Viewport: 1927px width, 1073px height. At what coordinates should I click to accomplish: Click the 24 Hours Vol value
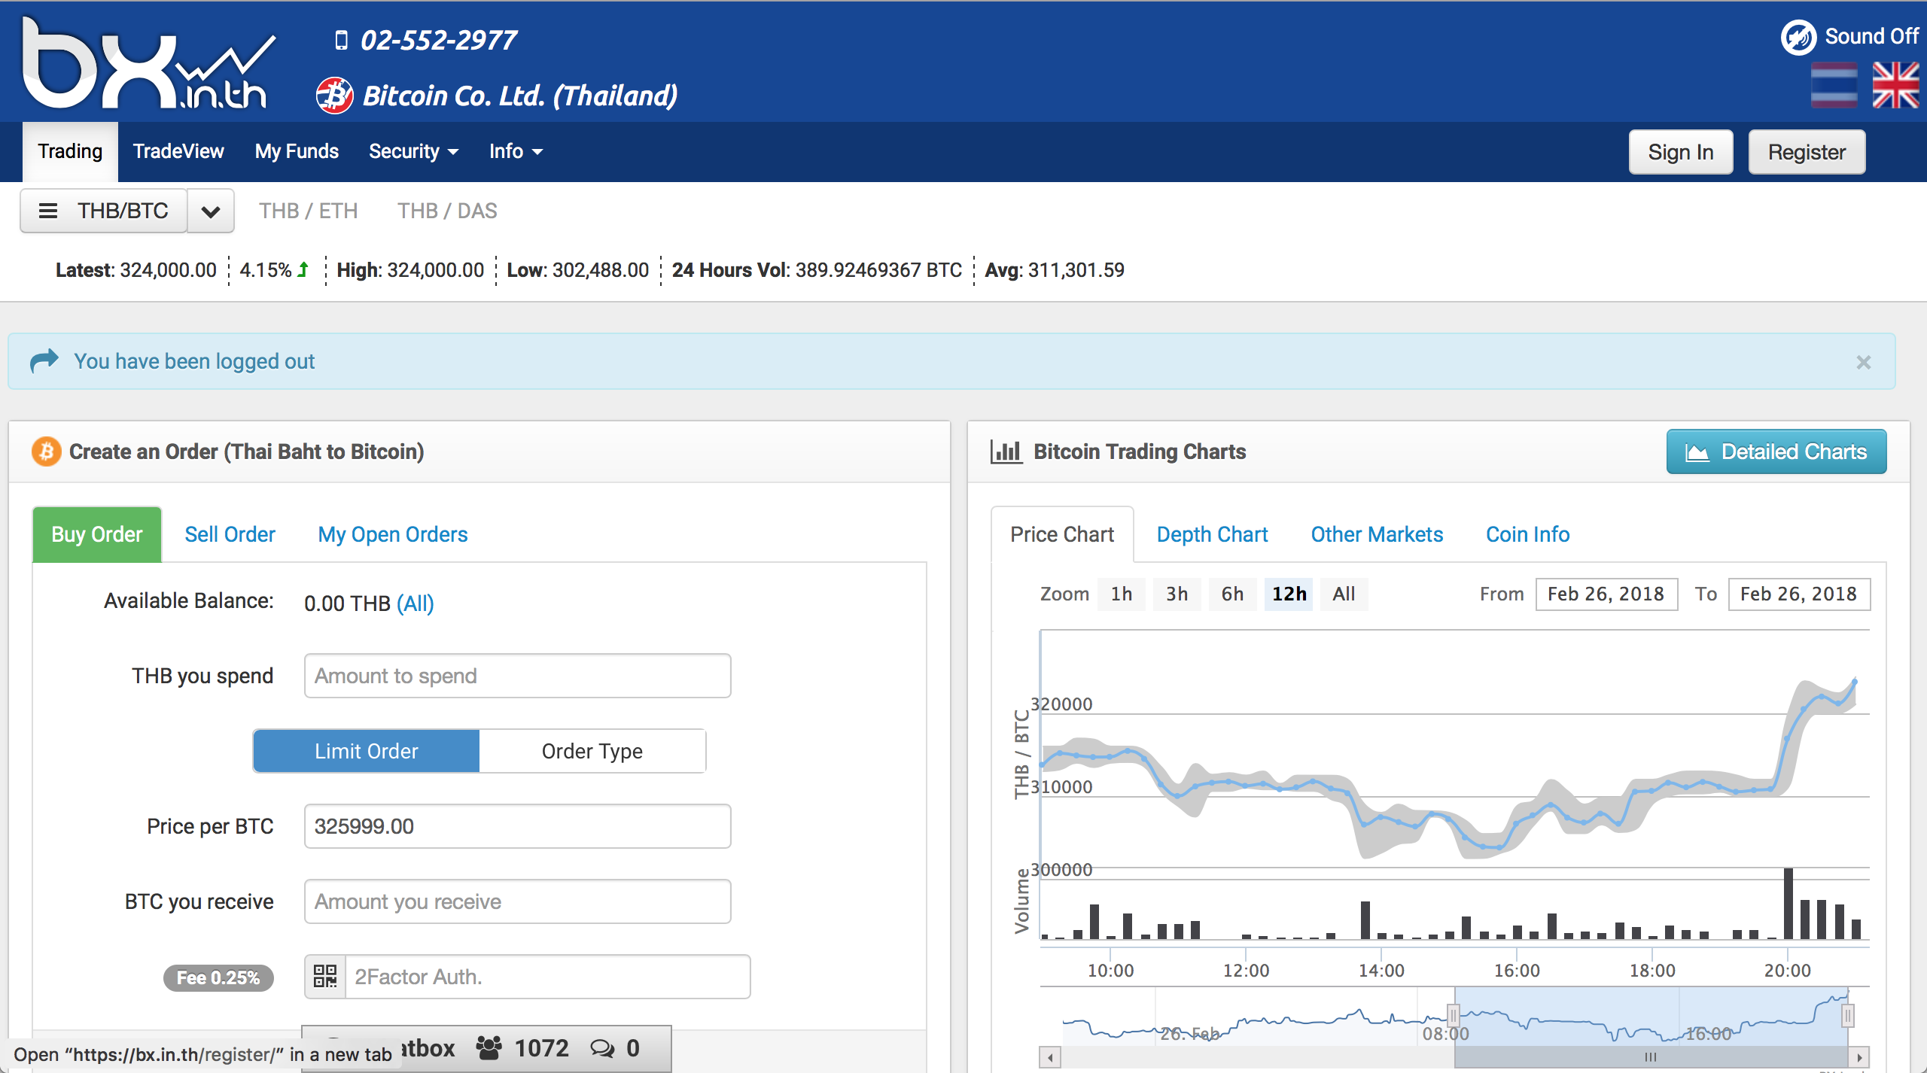(x=878, y=270)
